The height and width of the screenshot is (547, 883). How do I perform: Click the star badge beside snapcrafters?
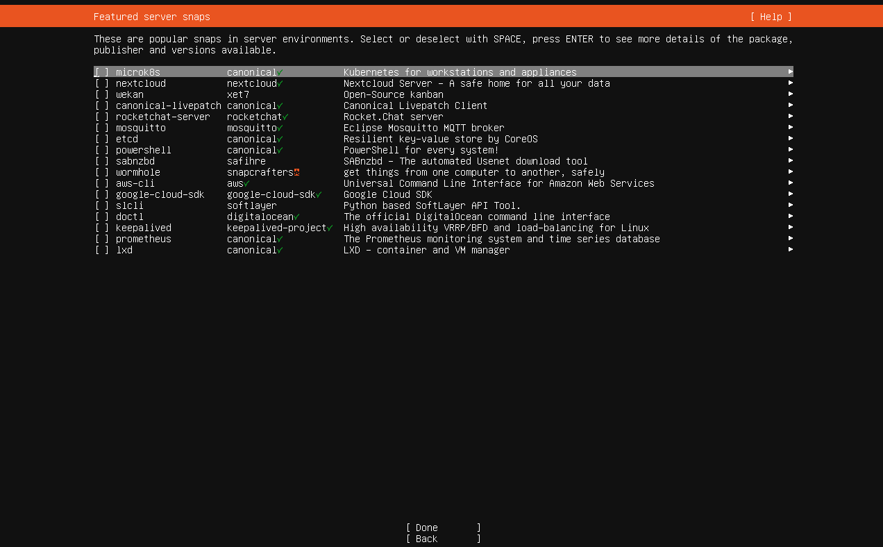click(x=296, y=172)
